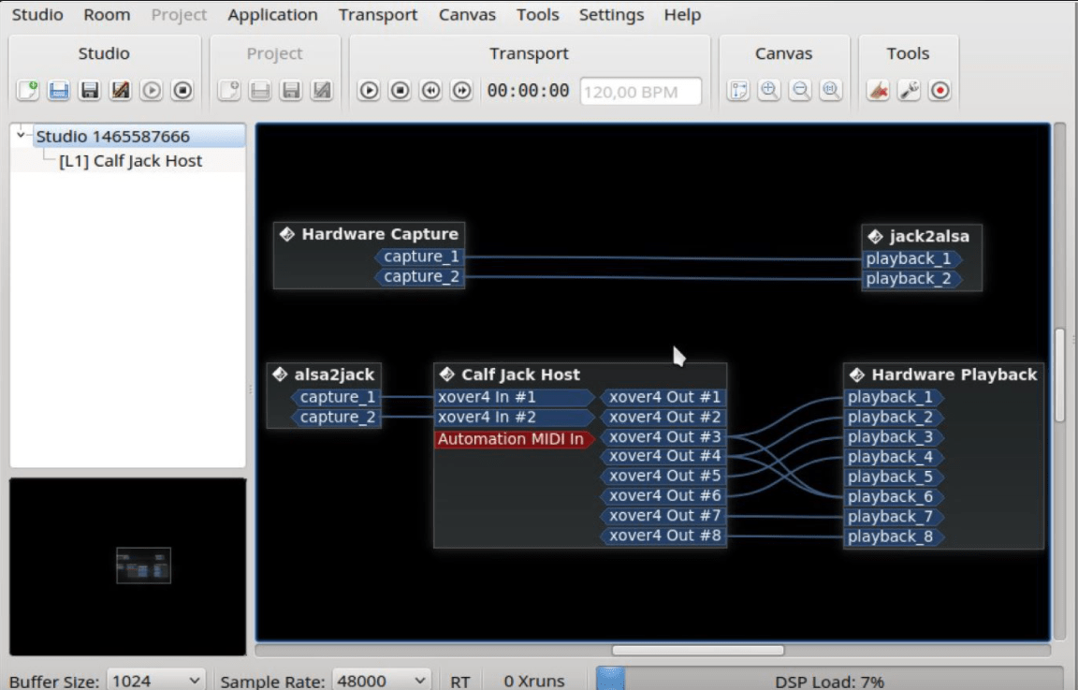Open JACK configuration wrench tool

point(910,90)
